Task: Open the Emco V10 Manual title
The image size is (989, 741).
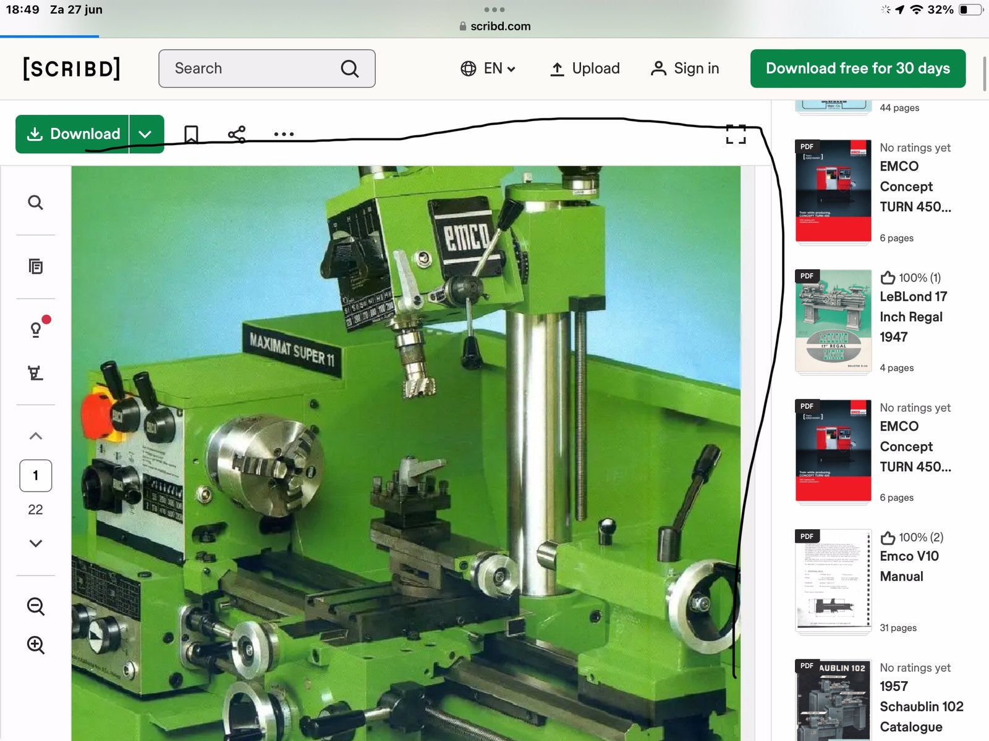Action: click(x=909, y=566)
